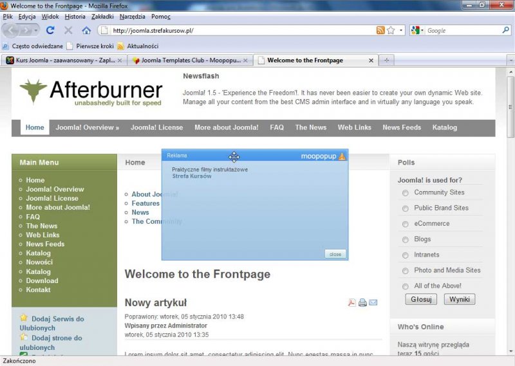The image size is (515, 366).
Task: Bookmark page with the star icon
Action: [391, 30]
